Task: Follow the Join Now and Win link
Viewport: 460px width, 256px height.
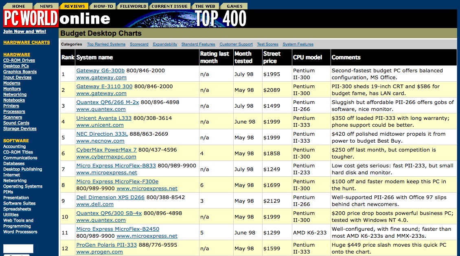Action: tap(25, 31)
